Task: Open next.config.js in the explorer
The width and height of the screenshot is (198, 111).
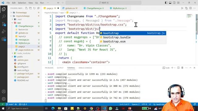Action: coord(25,70)
